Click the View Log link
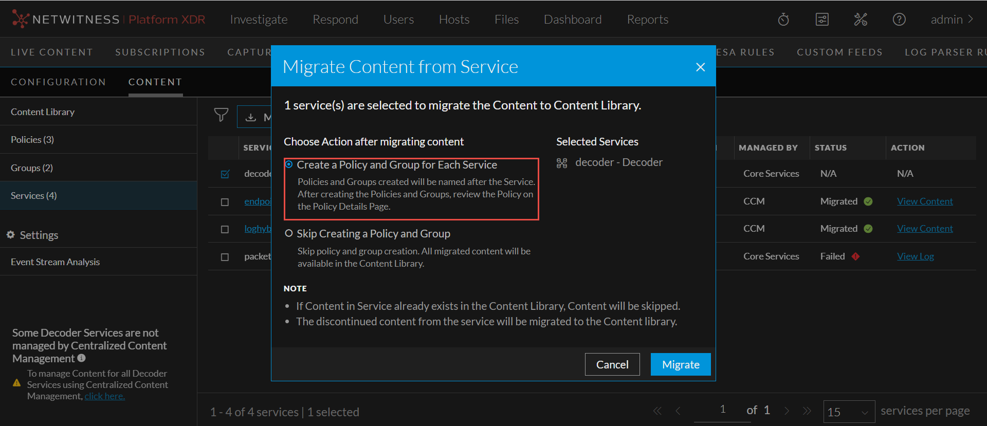This screenshot has height=426, width=987. coord(915,256)
